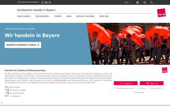This screenshot has height=106, width=170.
Task: Click the ver.di logo in the header
Action: (x=161, y=13)
